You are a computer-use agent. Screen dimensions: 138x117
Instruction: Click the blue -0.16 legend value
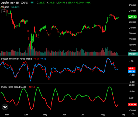[x=43, y=59]
